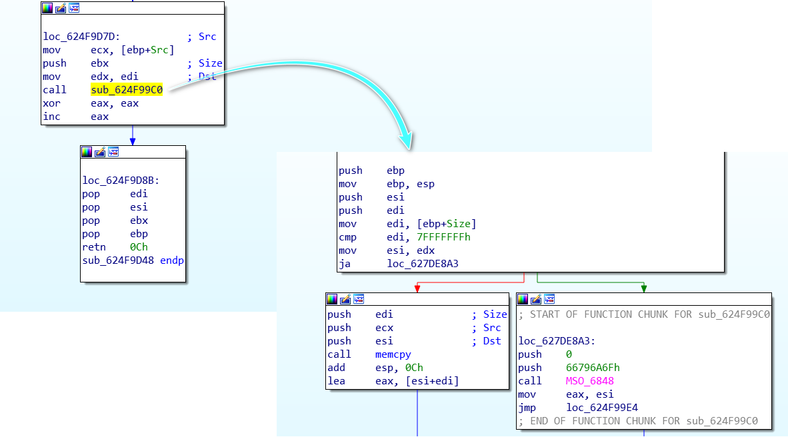The height and width of the screenshot is (437, 788).
Task: Open node color picker on memcpy block
Action: [332, 299]
